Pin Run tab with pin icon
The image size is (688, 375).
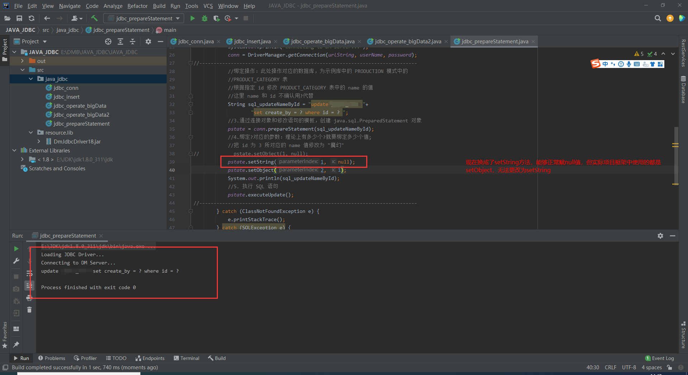coord(16,344)
